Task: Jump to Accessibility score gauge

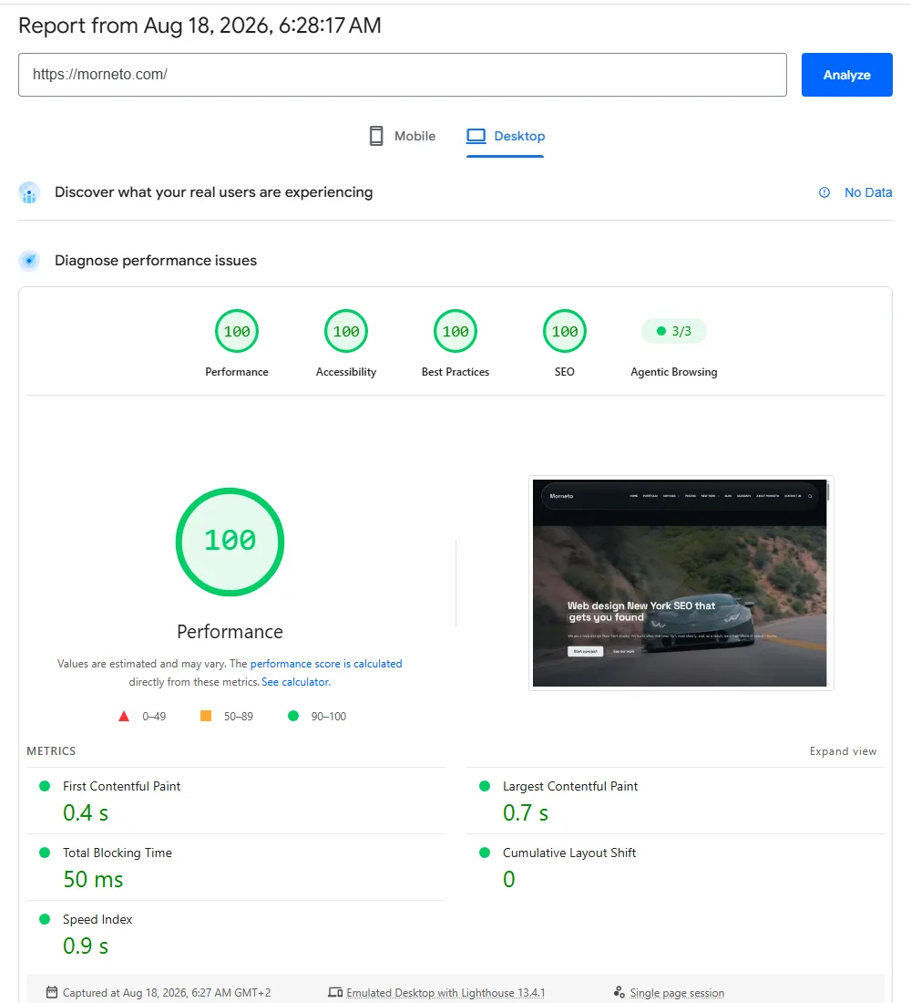Action: pos(346,331)
